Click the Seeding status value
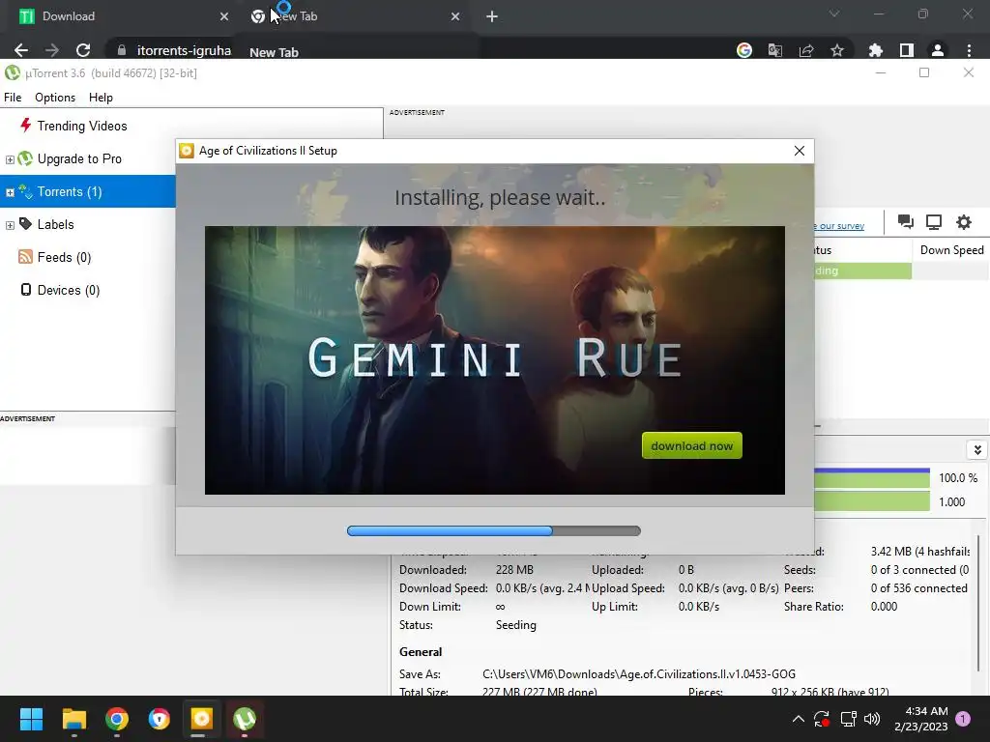This screenshot has width=990, height=742. (516, 625)
